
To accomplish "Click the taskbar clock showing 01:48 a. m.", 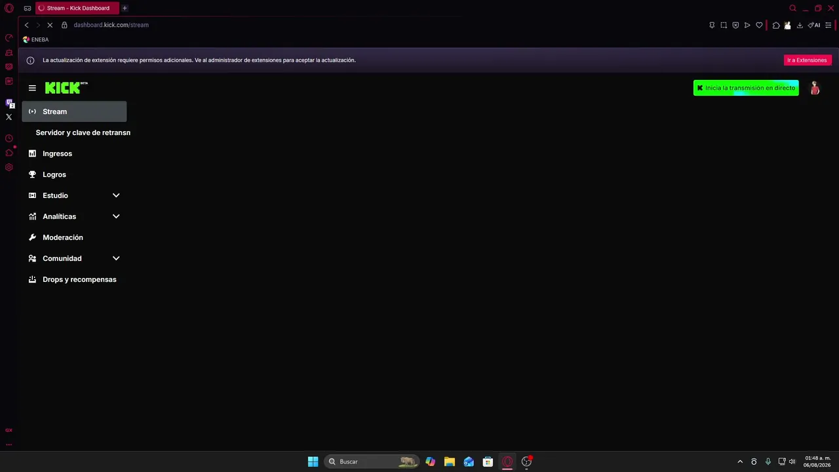I will pos(817,462).
